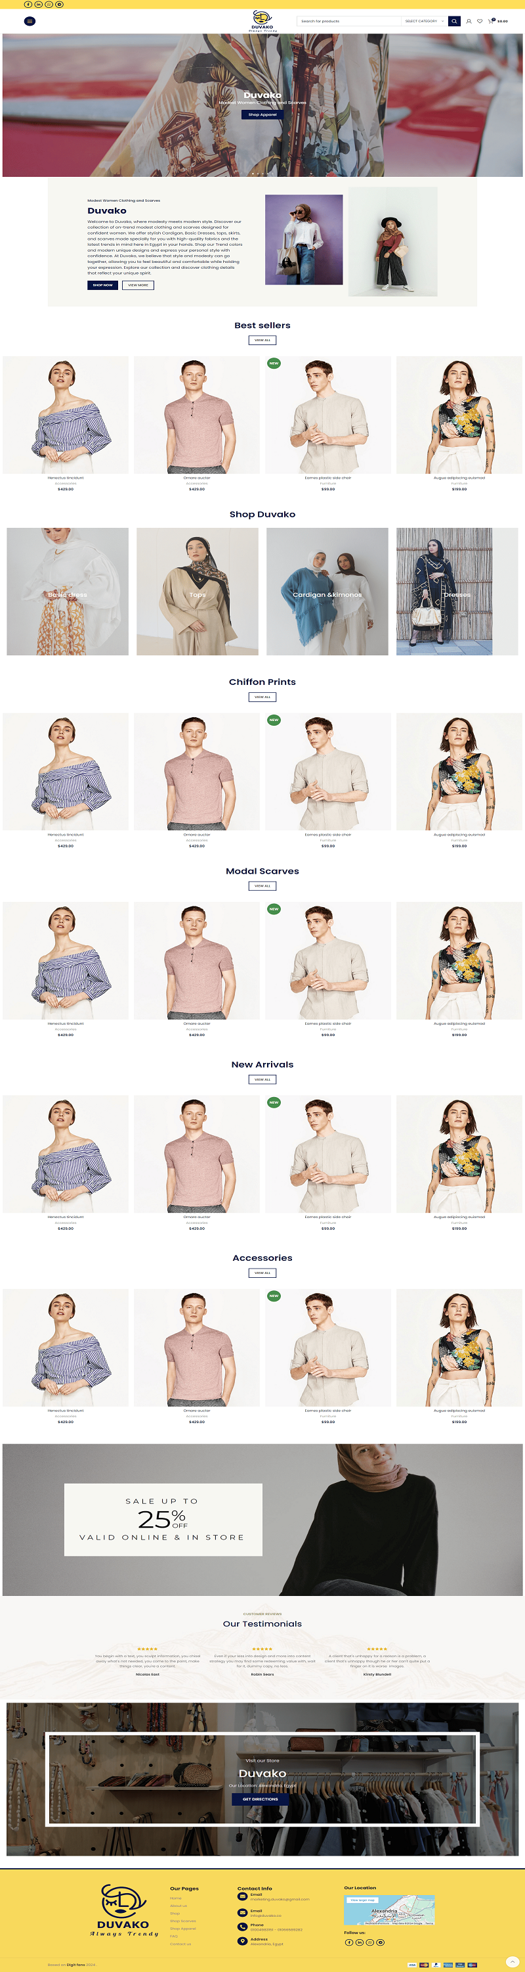Click View More in the intro section
This screenshot has height=1972, width=525.
[x=138, y=285]
